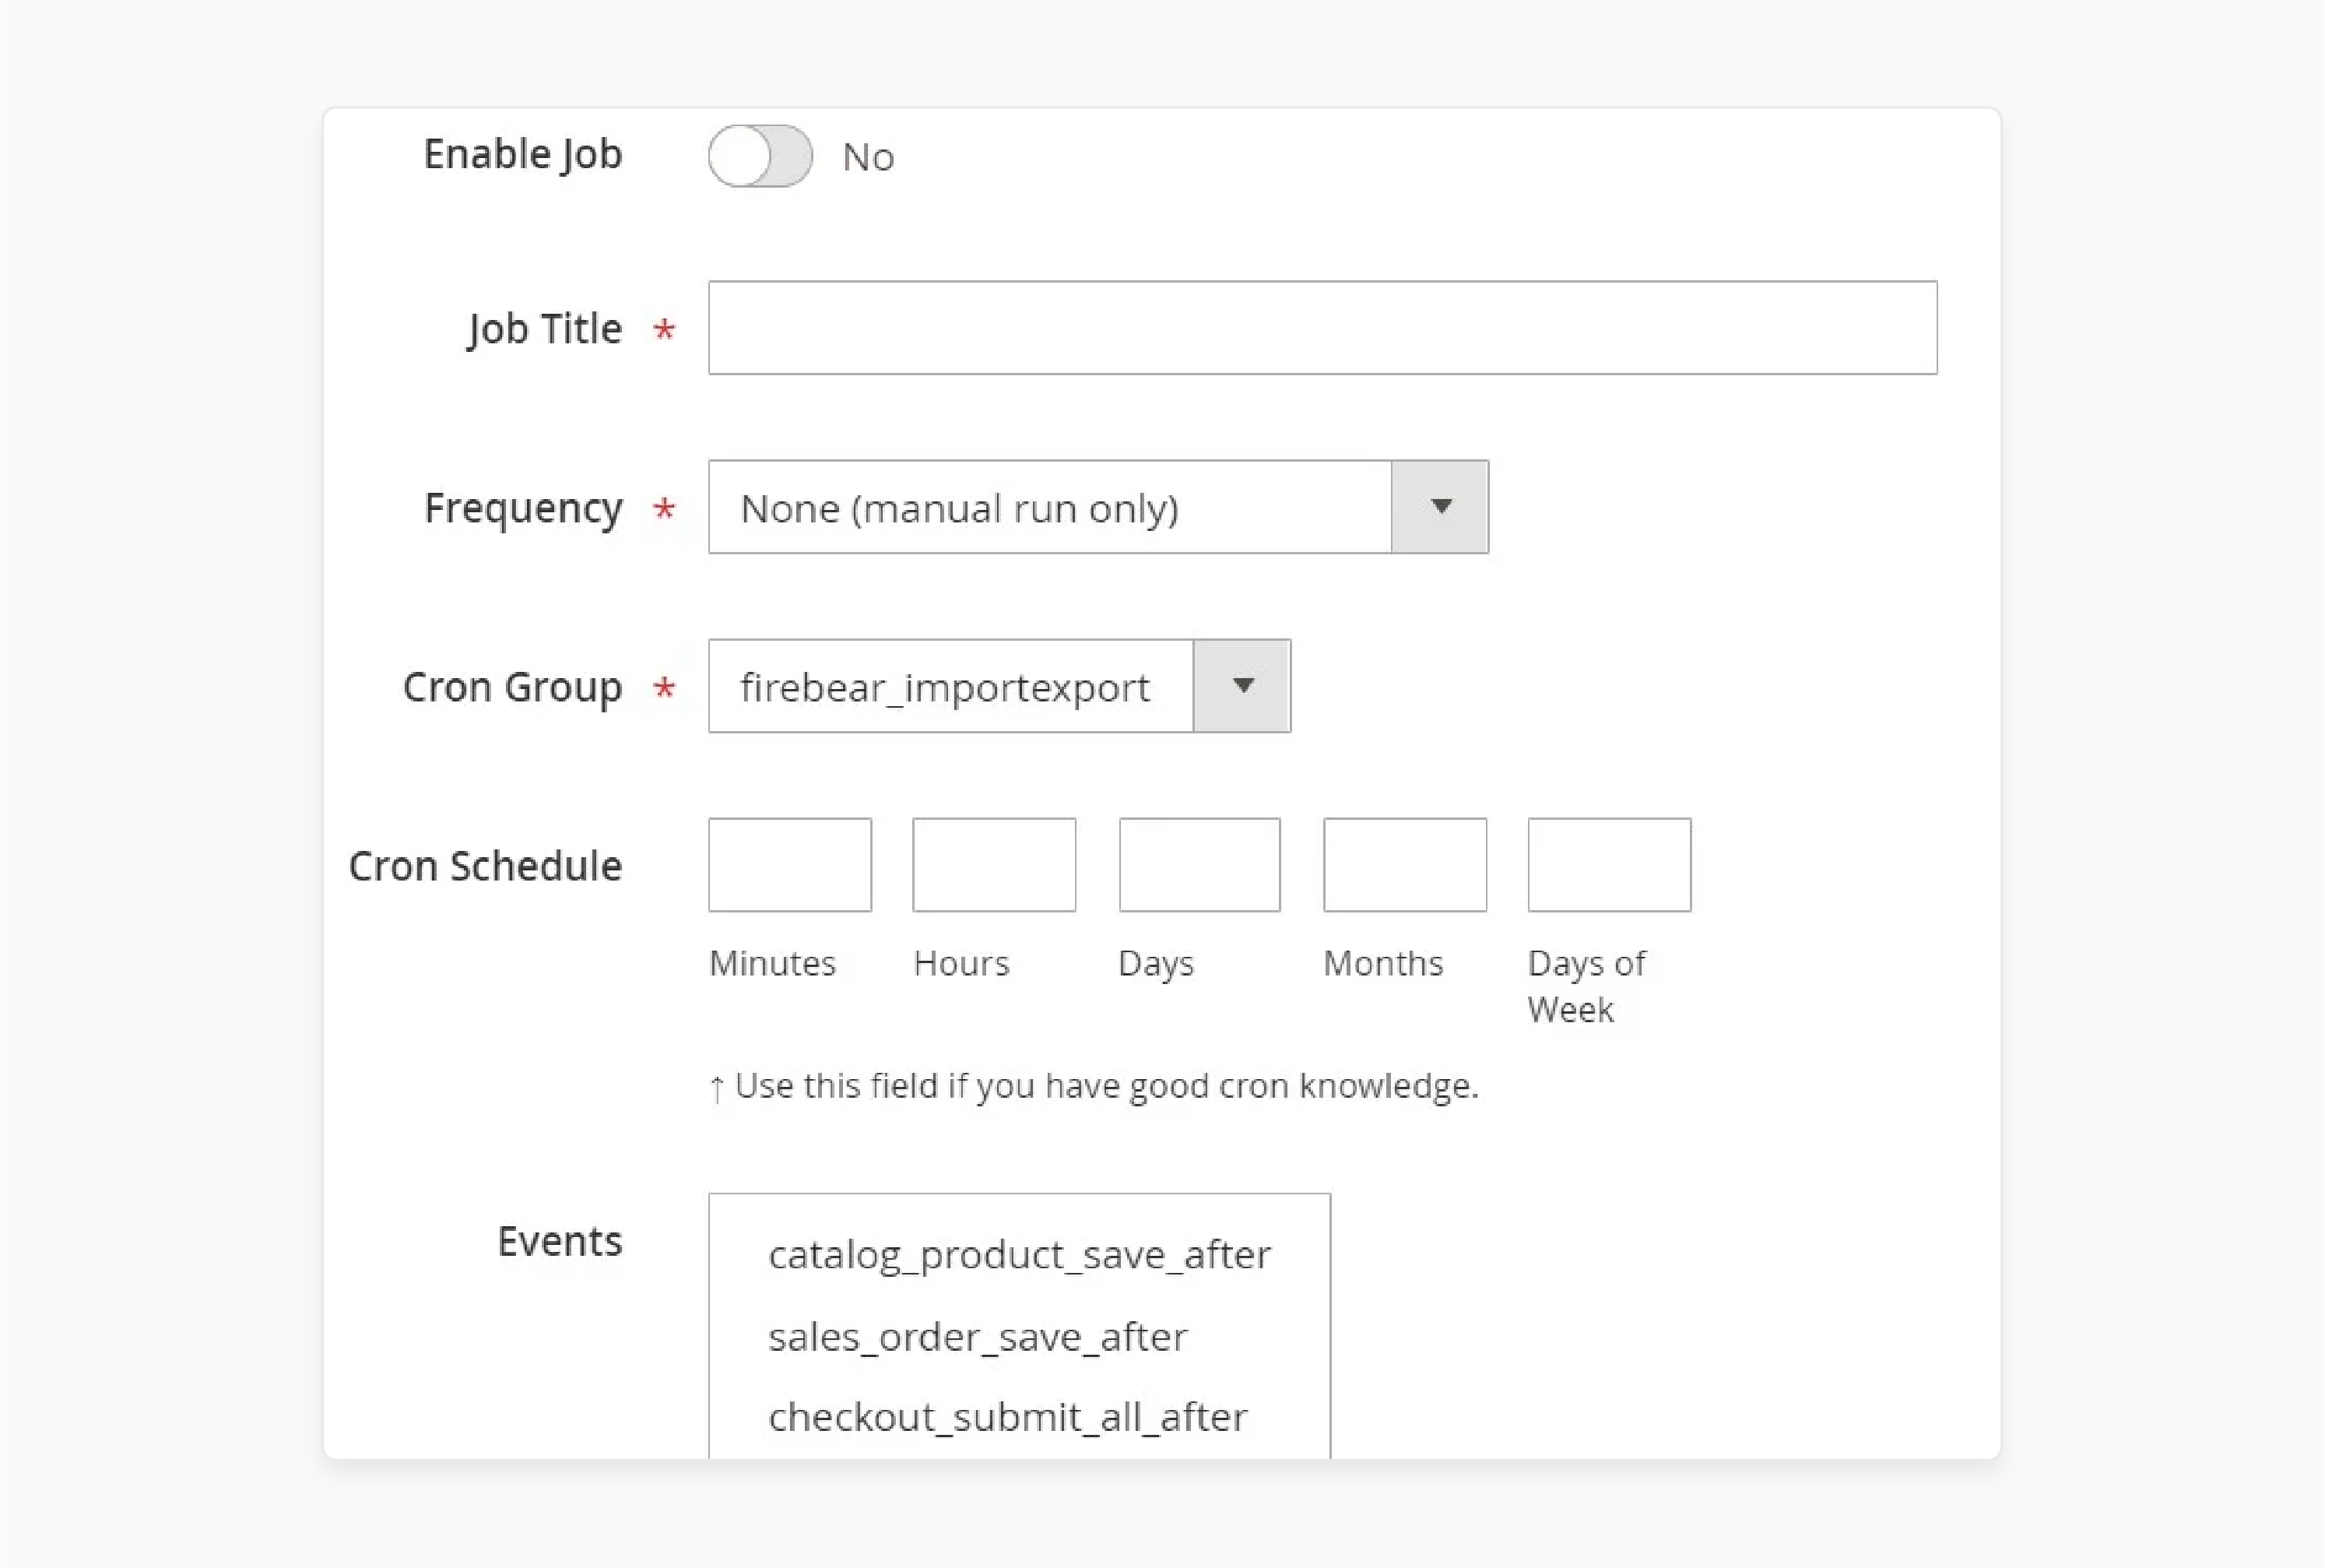2325x1568 pixels.
Task: Click the Days of Week cron field
Action: [x=1610, y=863]
